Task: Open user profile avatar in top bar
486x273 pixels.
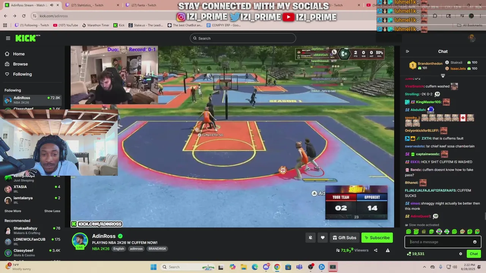Action: (472, 38)
